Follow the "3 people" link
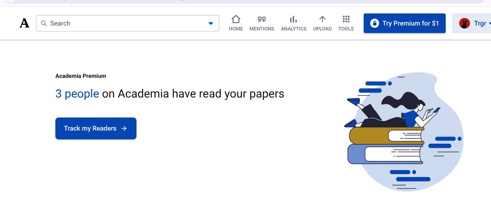The height and width of the screenshot is (197, 491). 77,94
